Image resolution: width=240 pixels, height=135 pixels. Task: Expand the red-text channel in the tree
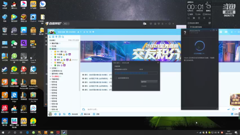[50, 76]
